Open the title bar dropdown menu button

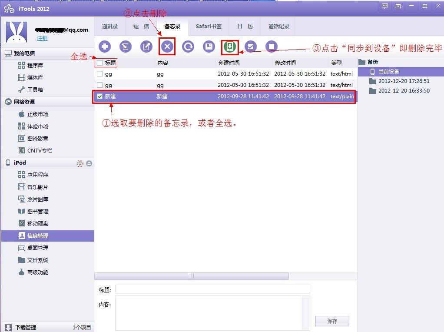(x=398, y=6)
